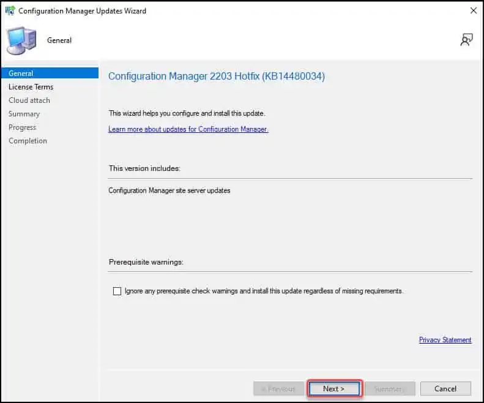Screen dimensions: 484x403
Task: Click 'This version includes:' label
Action: click(144, 168)
